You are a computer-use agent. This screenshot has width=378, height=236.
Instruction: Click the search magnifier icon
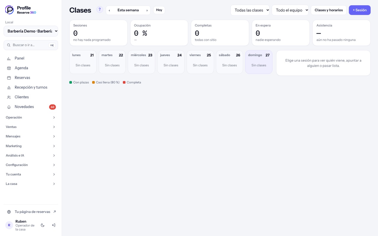pyautogui.click(x=9, y=45)
